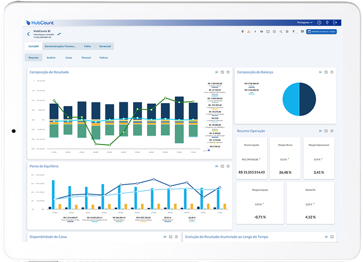
Task: Click the swap company arrows icon
Action: (x=59, y=34)
